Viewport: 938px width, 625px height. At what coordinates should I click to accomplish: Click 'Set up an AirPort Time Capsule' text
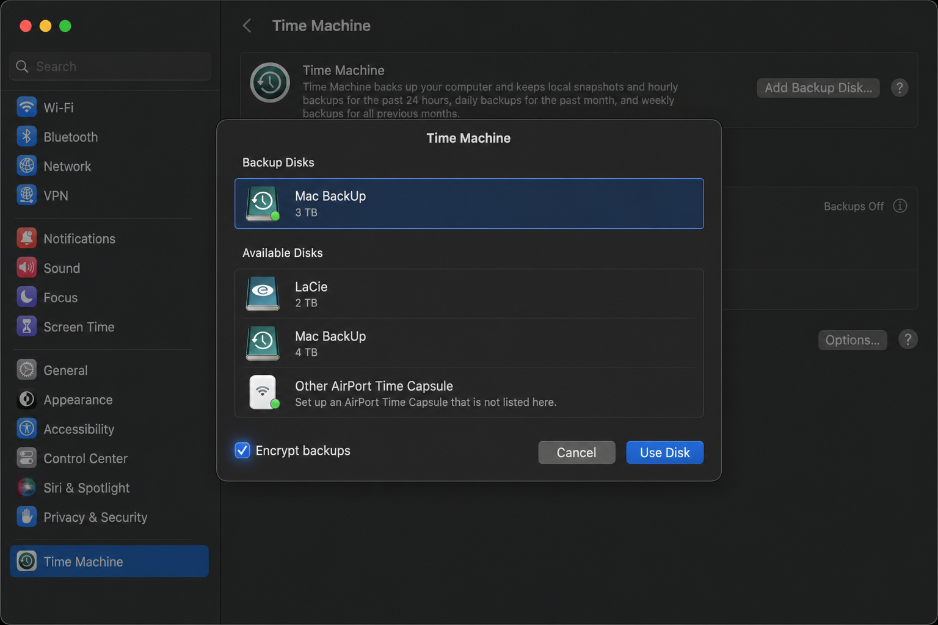click(x=426, y=402)
